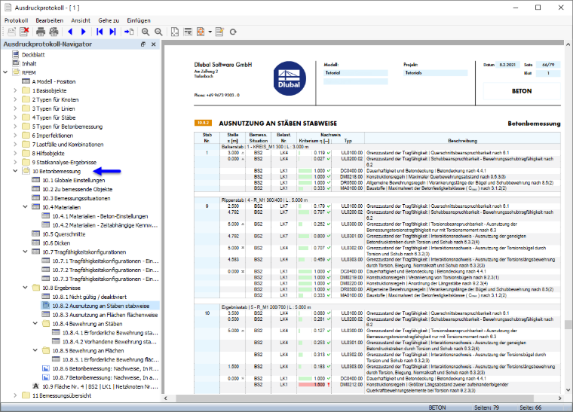The height and width of the screenshot is (412, 573).
Task: Jump to last page icon
Action: [112, 32]
